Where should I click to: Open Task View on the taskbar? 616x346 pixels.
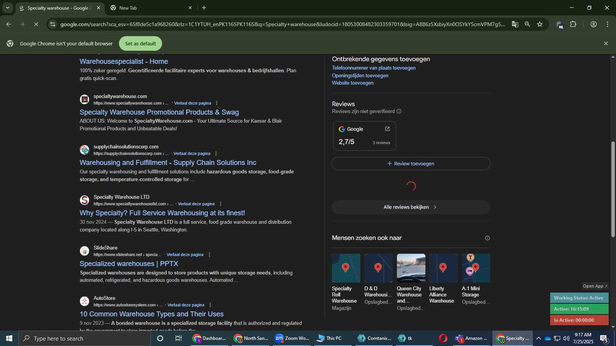[x=179, y=338]
